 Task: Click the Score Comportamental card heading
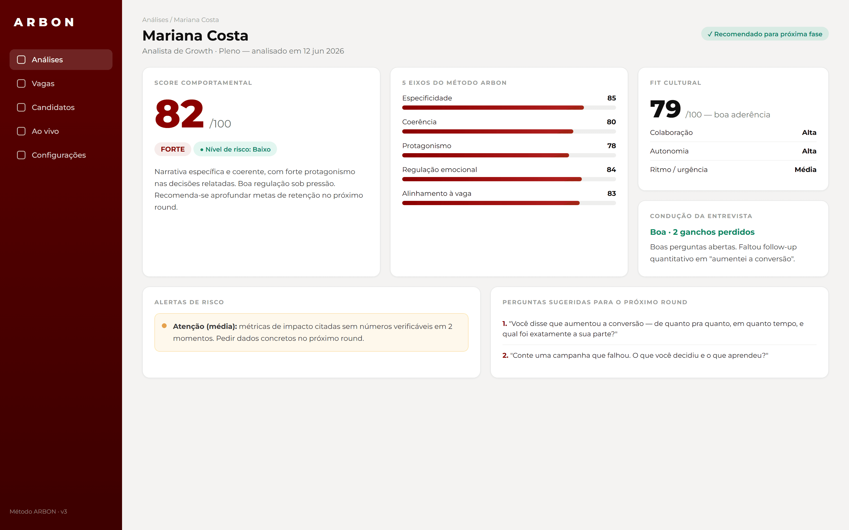[x=203, y=83]
